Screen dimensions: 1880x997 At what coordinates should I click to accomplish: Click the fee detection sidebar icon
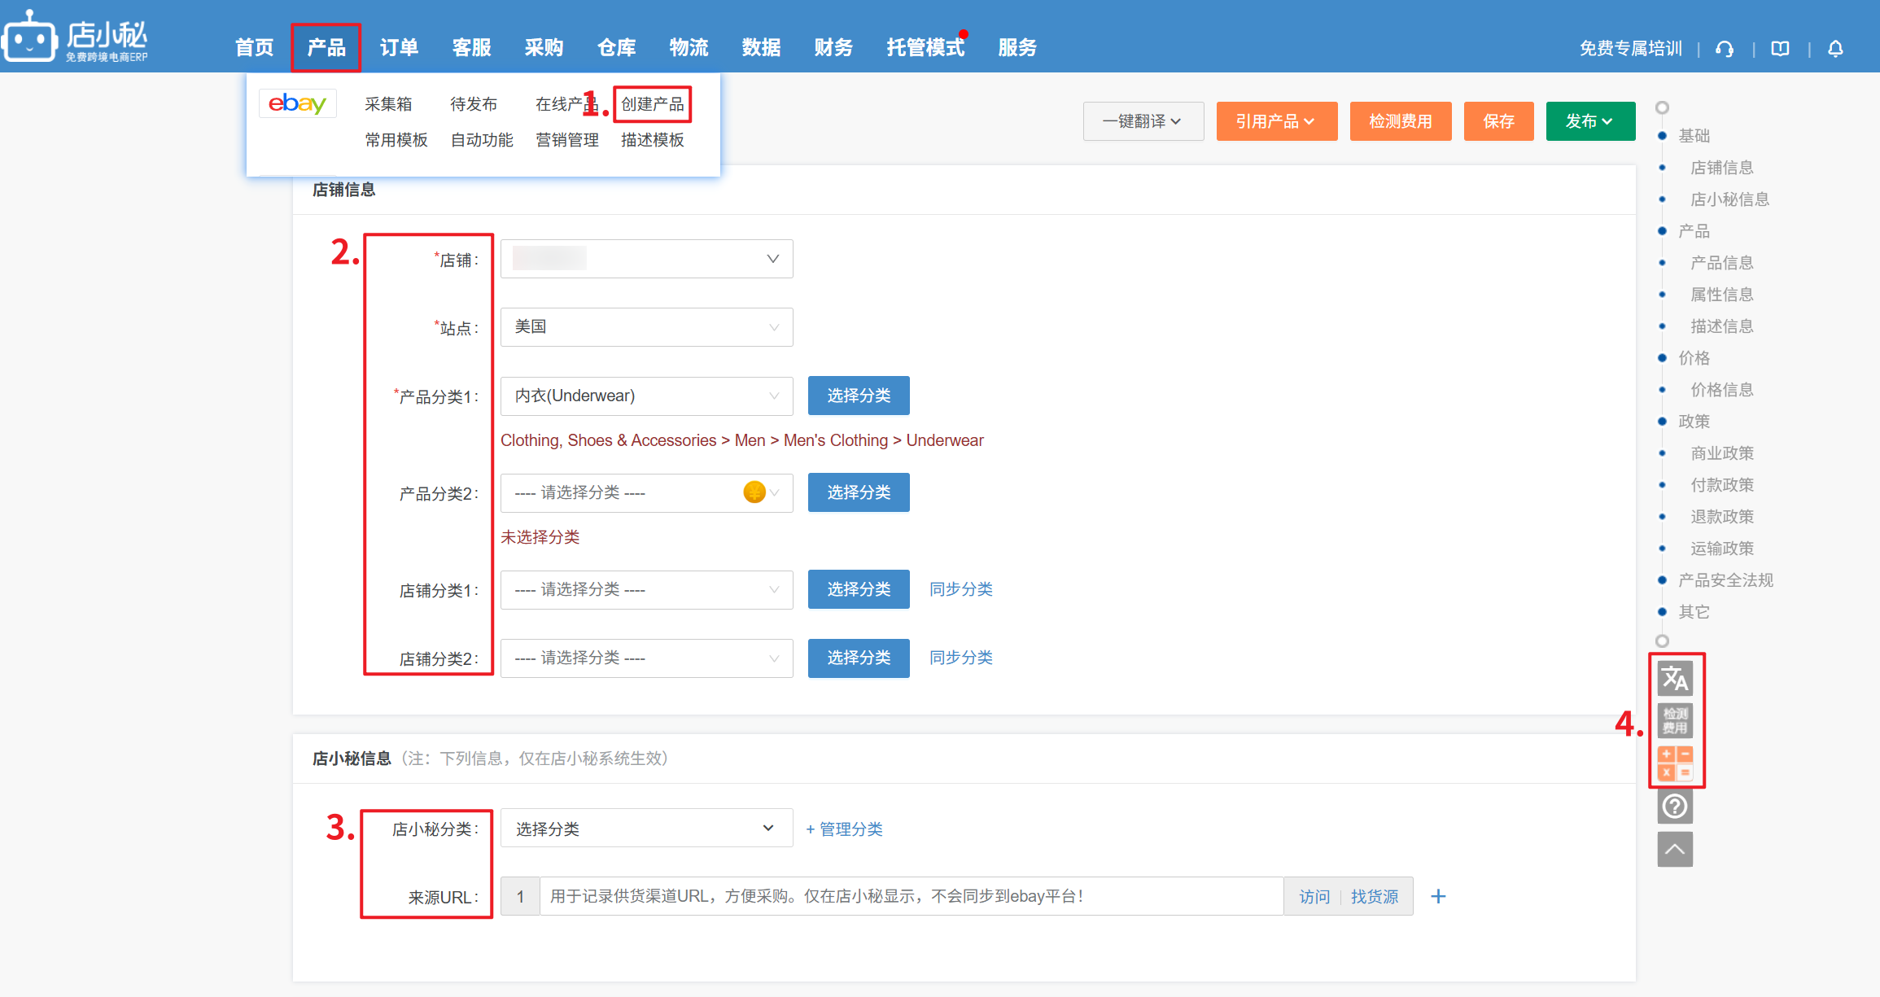1675,721
